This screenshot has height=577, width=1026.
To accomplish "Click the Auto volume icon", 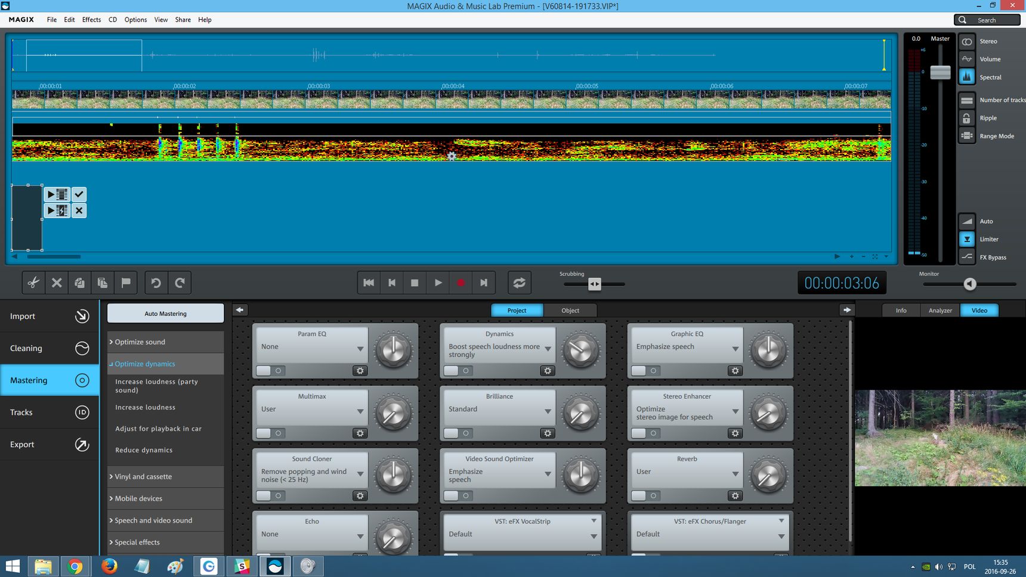I will coord(967,221).
